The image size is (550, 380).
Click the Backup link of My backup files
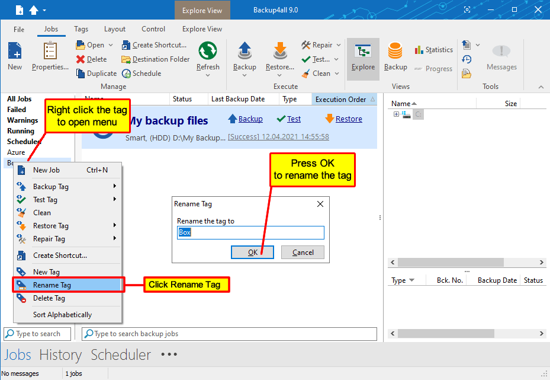[x=250, y=119]
